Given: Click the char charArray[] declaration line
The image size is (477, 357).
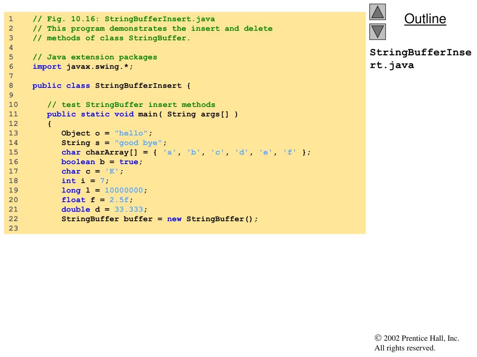Looking at the screenshot, I should pyautogui.click(x=186, y=152).
